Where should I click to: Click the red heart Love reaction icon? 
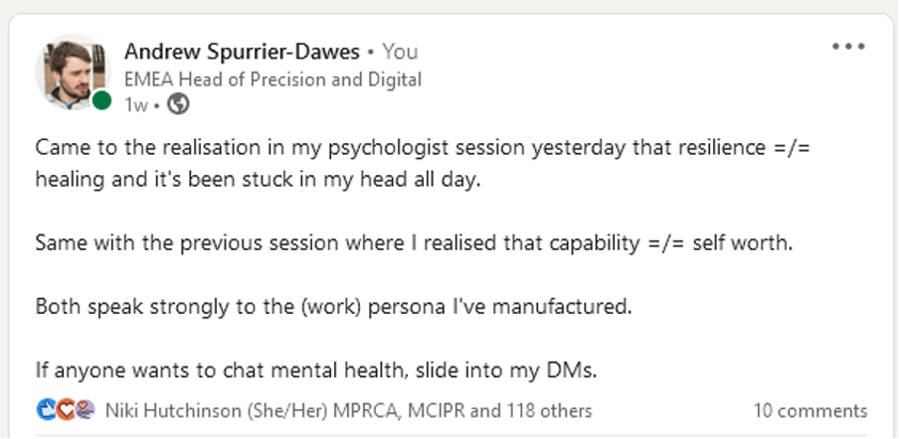66,410
